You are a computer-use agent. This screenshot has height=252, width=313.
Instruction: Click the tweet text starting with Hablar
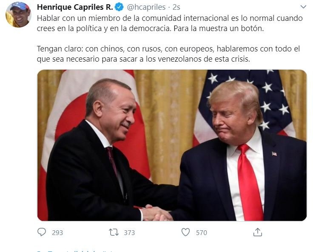click(x=170, y=23)
